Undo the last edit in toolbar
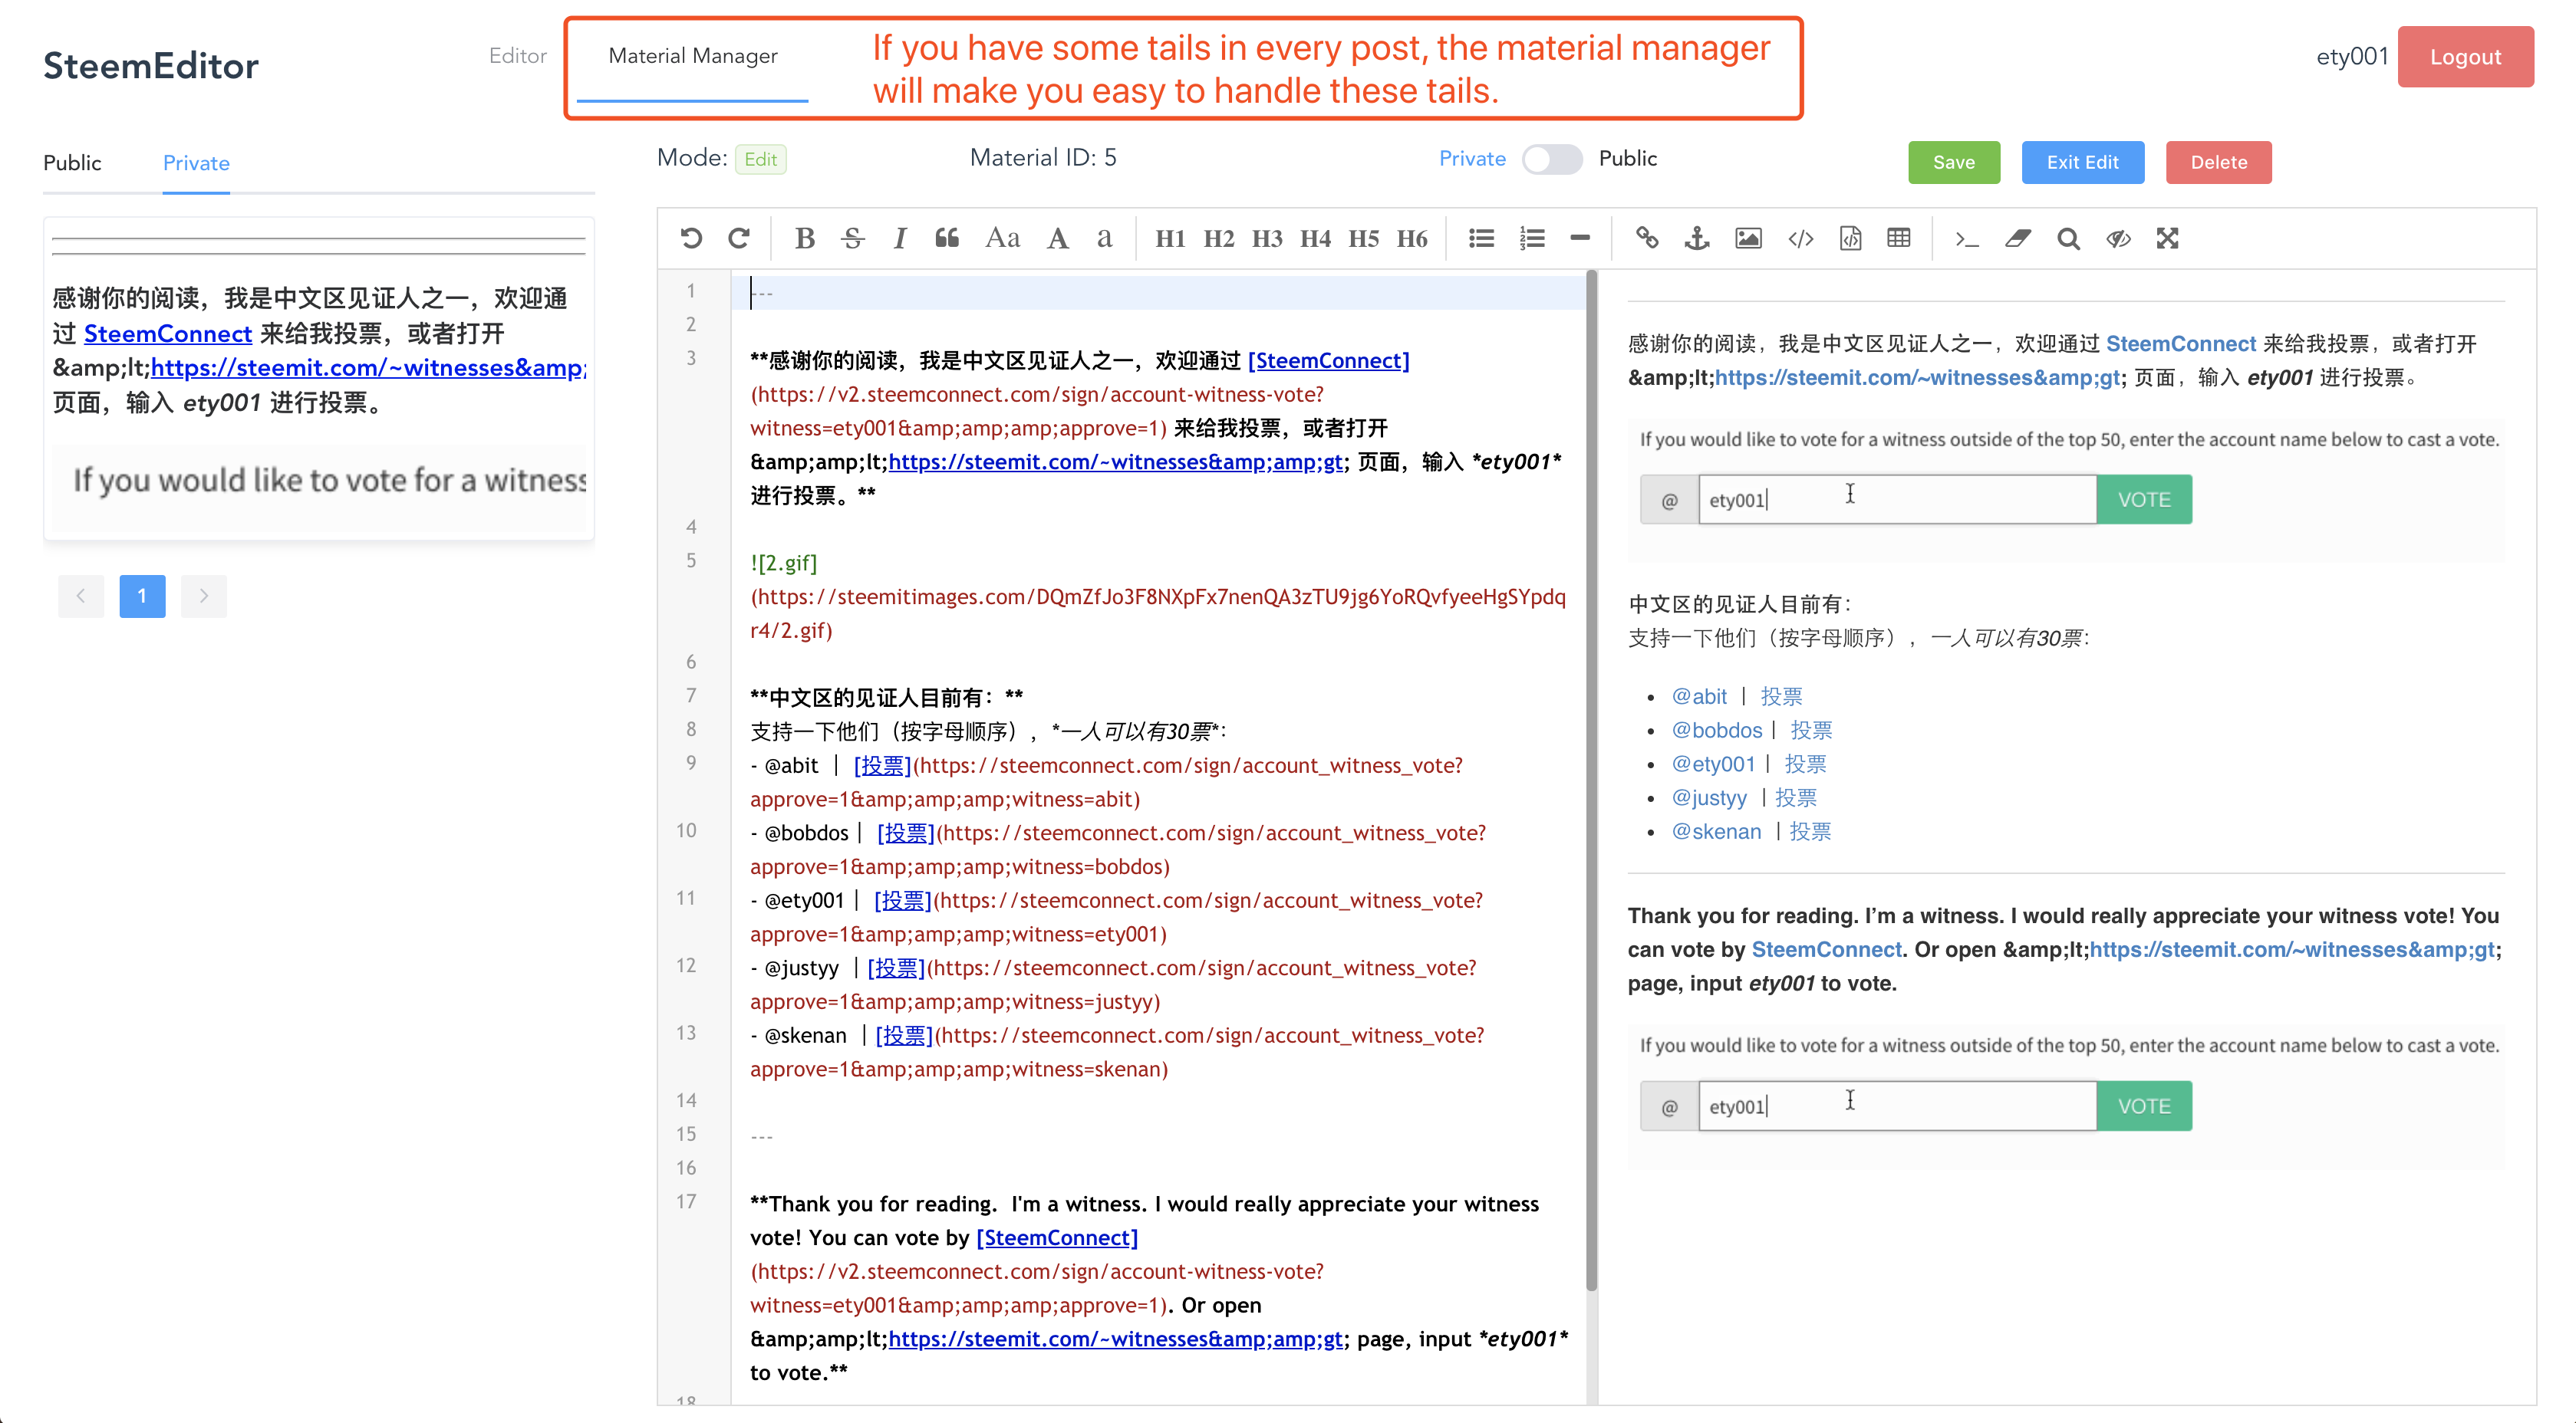Screen dimensions: 2576x1423 pos(691,238)
